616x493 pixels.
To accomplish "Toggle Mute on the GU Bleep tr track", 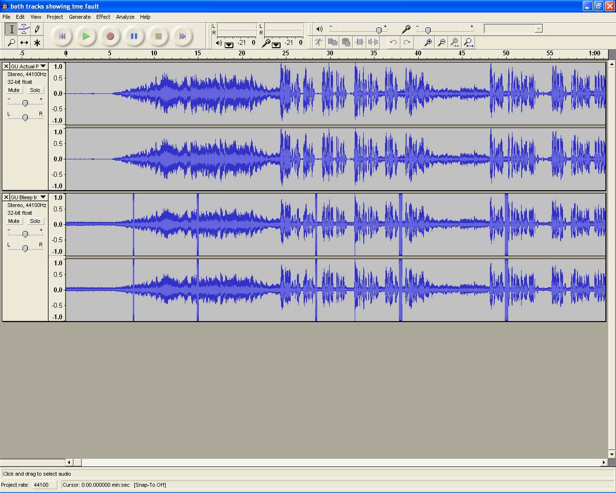I will (14, 221).
